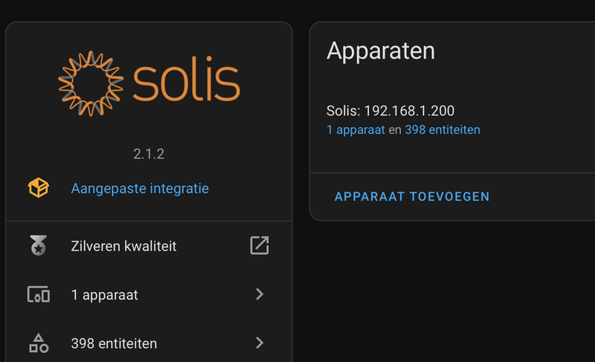Expand the 1 apparaat row chevron
The width and height of the screenshot is (595, 362).
(x=260, y=294)
